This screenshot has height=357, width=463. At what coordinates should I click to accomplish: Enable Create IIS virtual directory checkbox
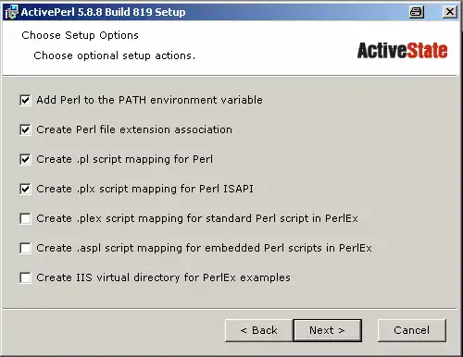click(x=25, y=277)
